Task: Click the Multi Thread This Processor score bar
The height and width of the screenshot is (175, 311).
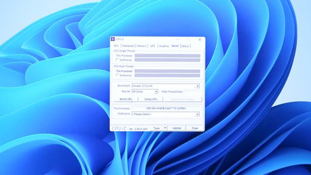Action: point(167,71)
